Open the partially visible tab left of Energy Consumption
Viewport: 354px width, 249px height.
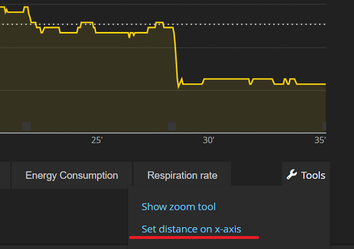[x=5, y=176]
